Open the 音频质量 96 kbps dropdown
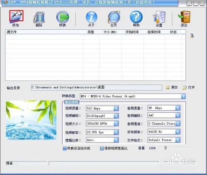Image resolution: width=207 pixels, height=175 pixels. click(178, 108)
